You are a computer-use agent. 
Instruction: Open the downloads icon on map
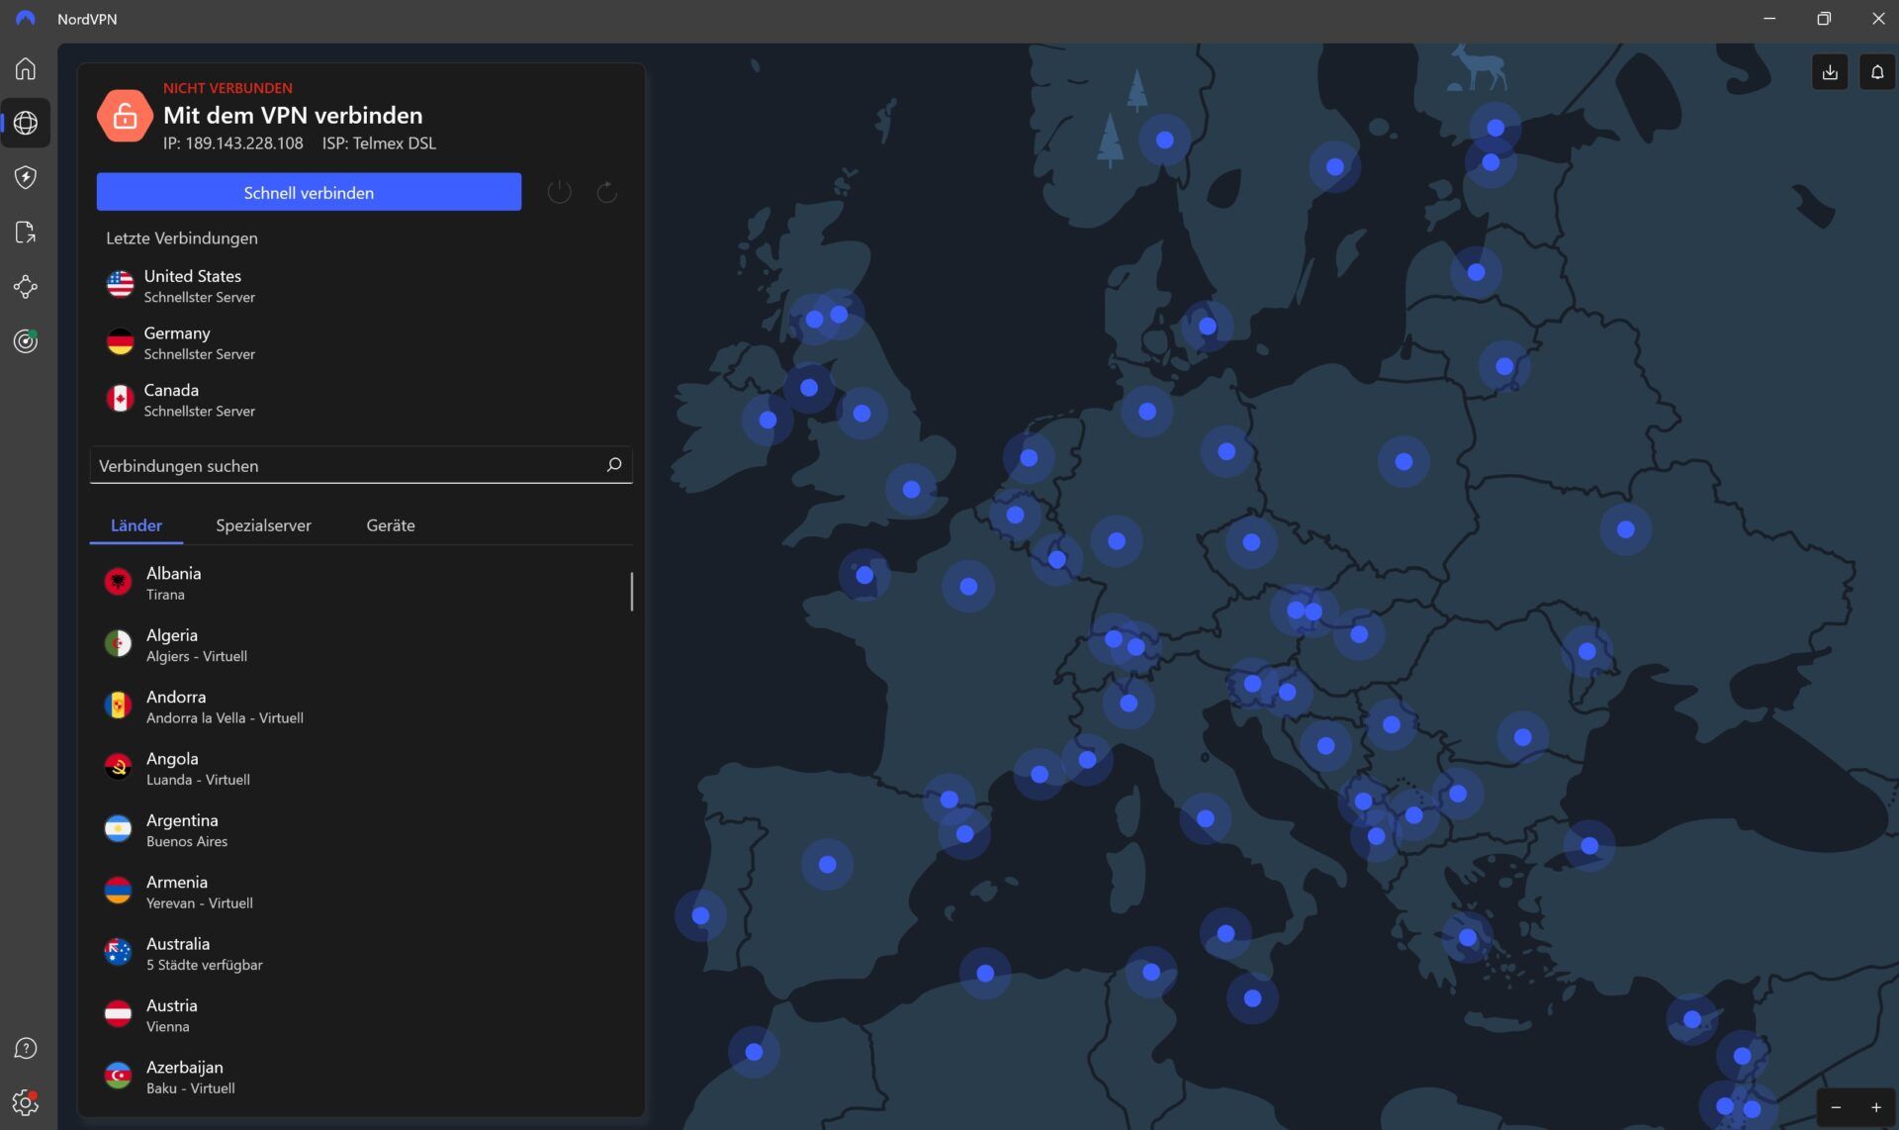[x=1830, y=72]
